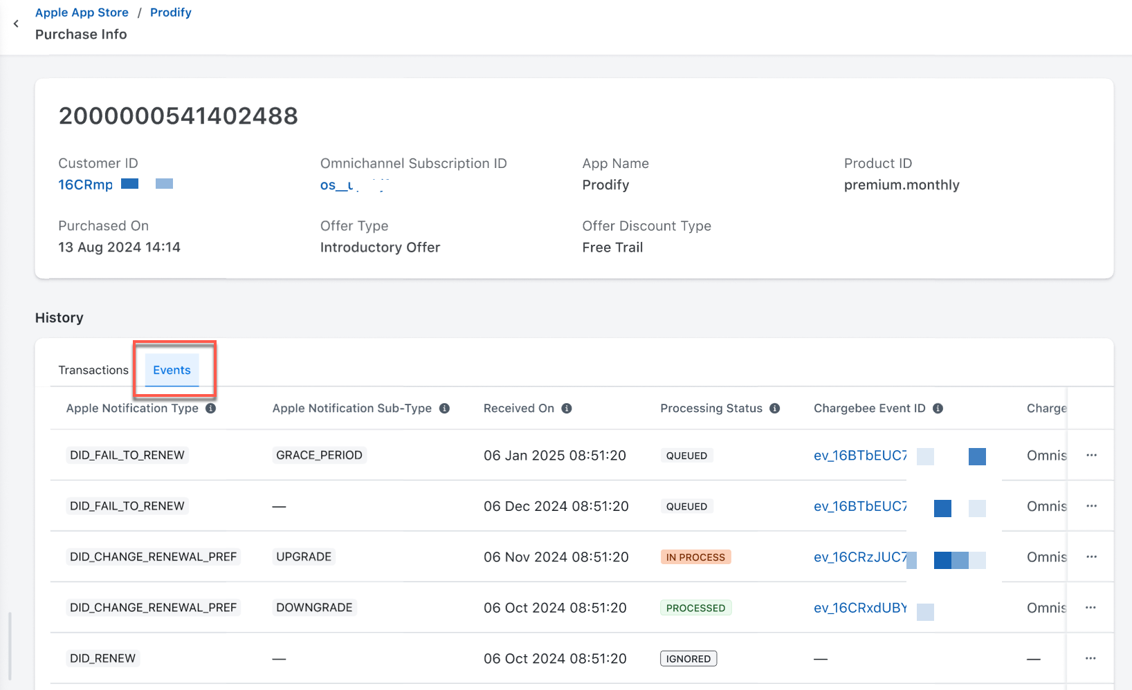Screen dimensions: 1132x690
Task: Click info icon next to Received On
Action: (567, 409)
